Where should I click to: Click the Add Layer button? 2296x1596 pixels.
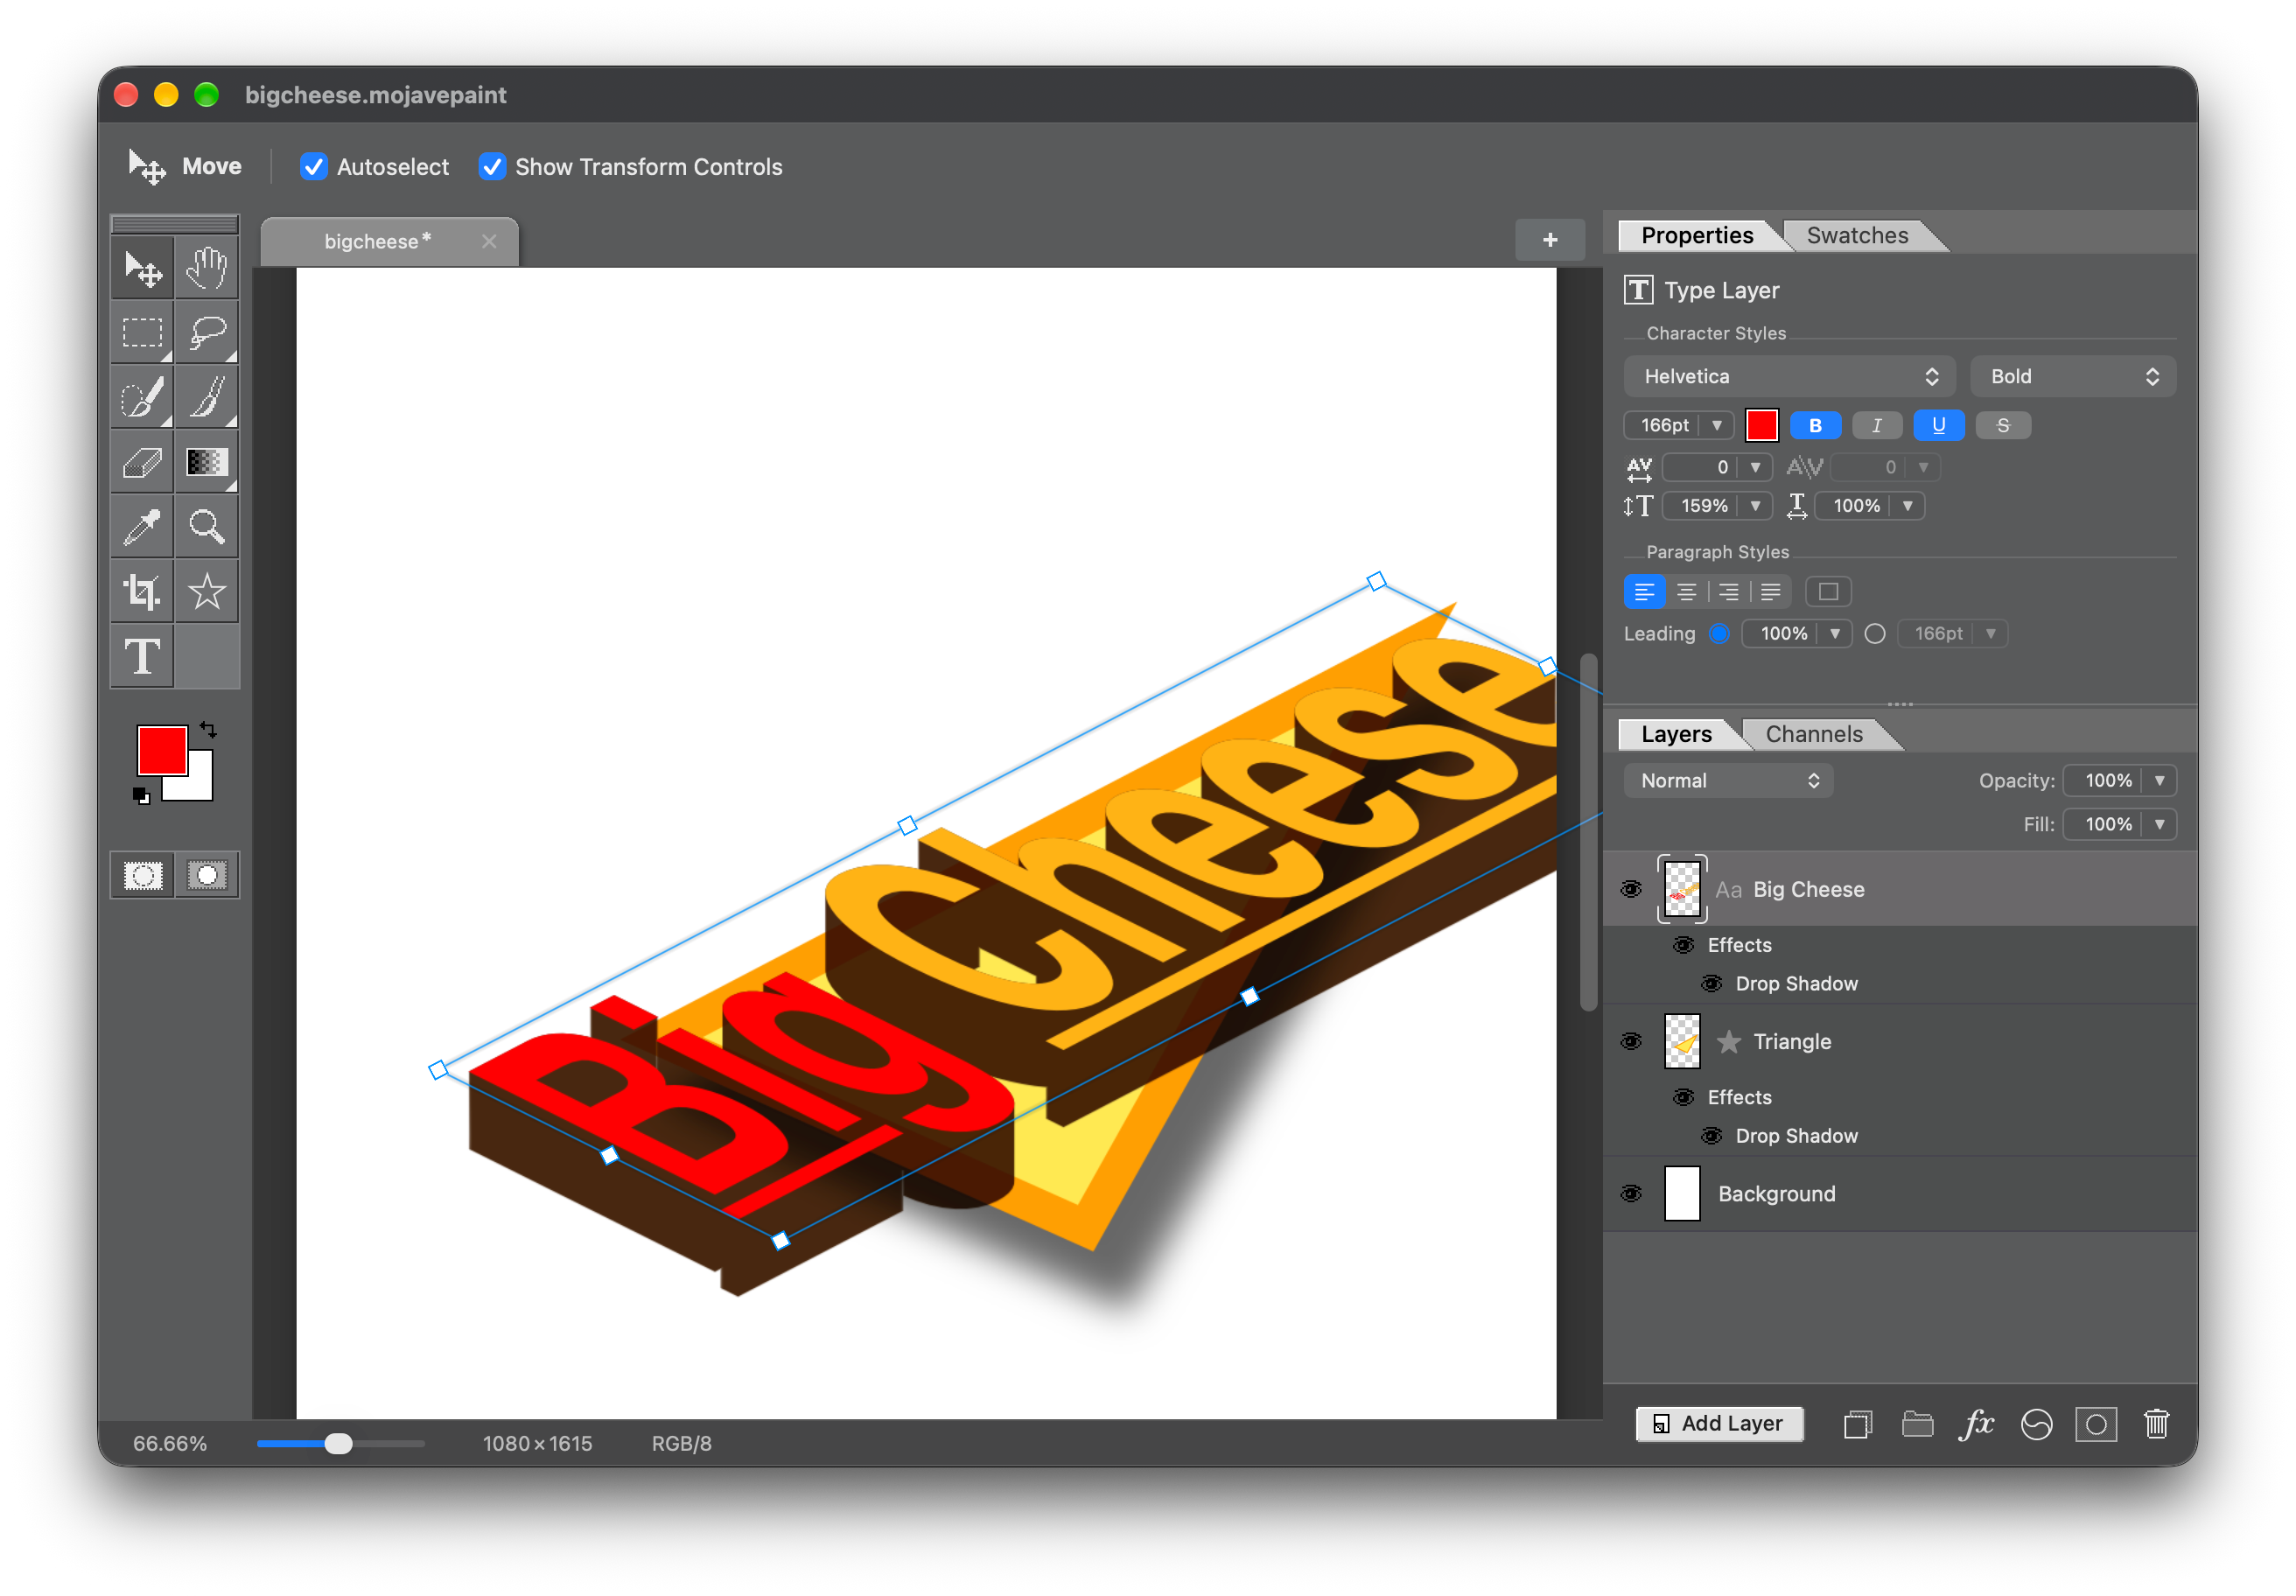coord(1719,1423)
